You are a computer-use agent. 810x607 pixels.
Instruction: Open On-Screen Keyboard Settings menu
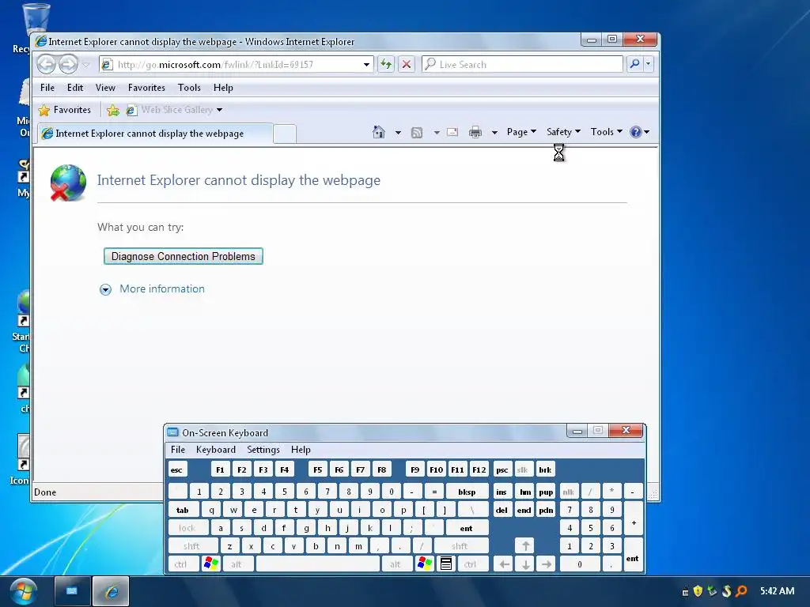(x=263, y=450)
